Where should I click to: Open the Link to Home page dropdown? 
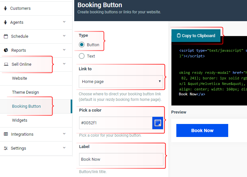click(x=121, y=81)
